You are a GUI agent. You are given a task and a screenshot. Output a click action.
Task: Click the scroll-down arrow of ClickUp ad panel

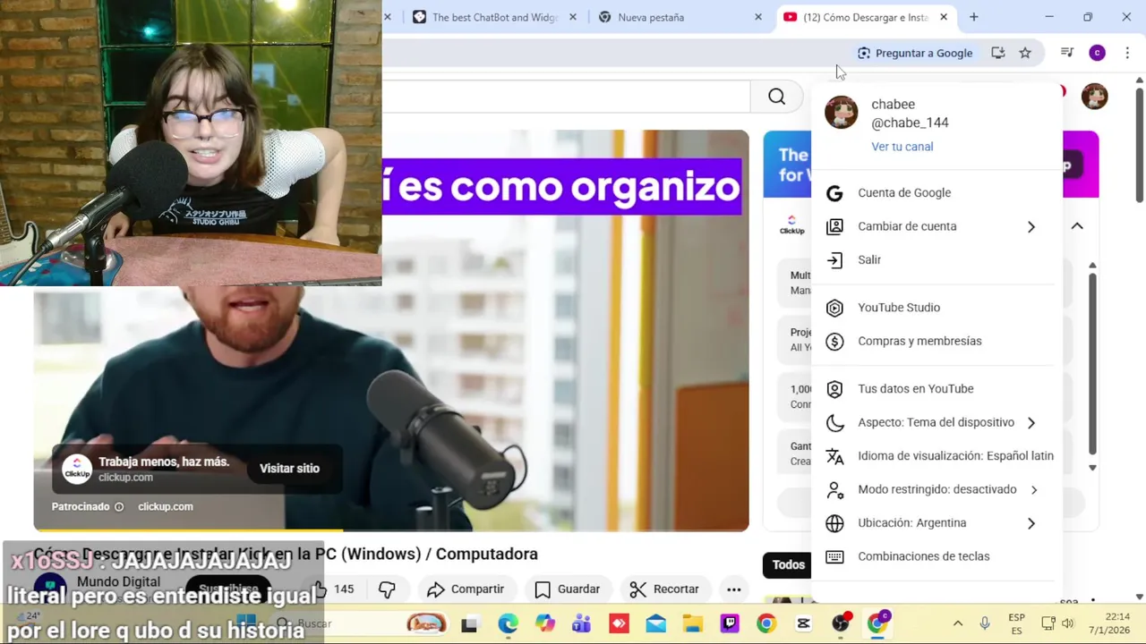pyautogui.click(x=1092, y=468)
